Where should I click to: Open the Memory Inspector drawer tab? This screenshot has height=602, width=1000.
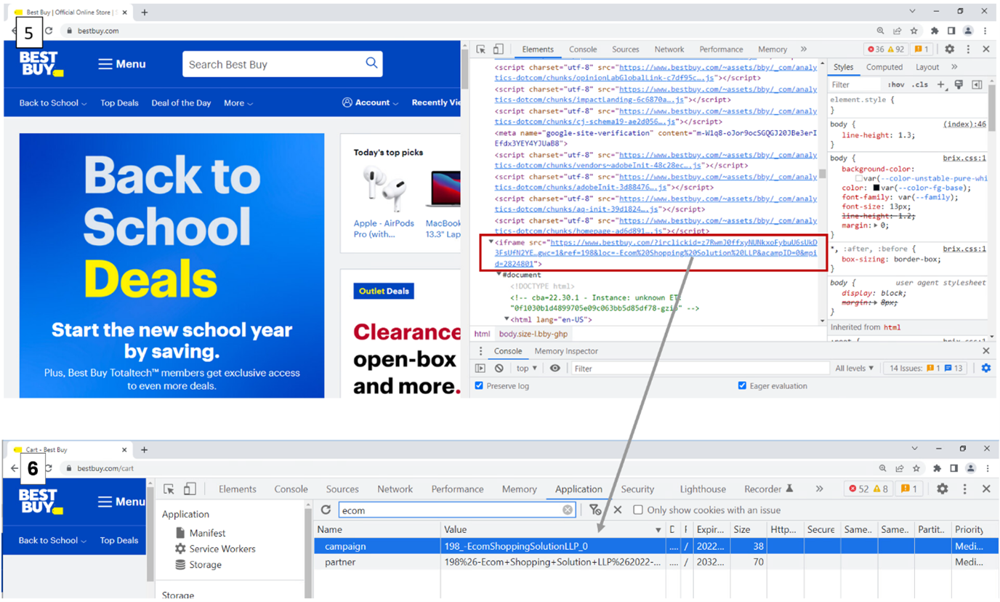point(566,351)
